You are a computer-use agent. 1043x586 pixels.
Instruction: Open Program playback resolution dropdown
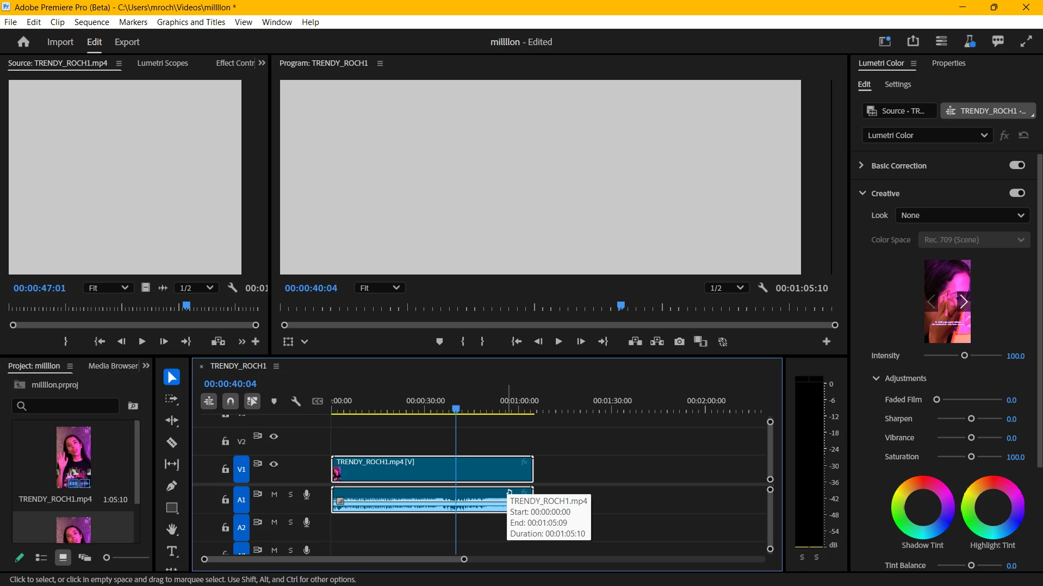727,288
